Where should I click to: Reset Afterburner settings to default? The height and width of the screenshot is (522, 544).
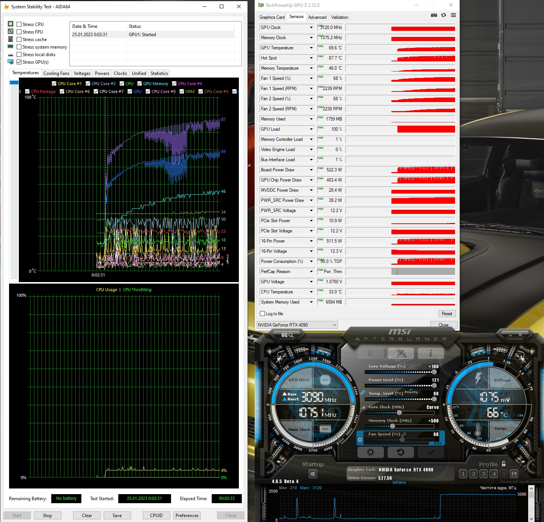400,452
